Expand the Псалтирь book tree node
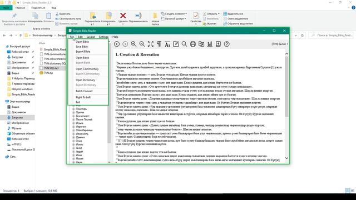The width and height of the screenshot is (356, 200). coord(73,109)
